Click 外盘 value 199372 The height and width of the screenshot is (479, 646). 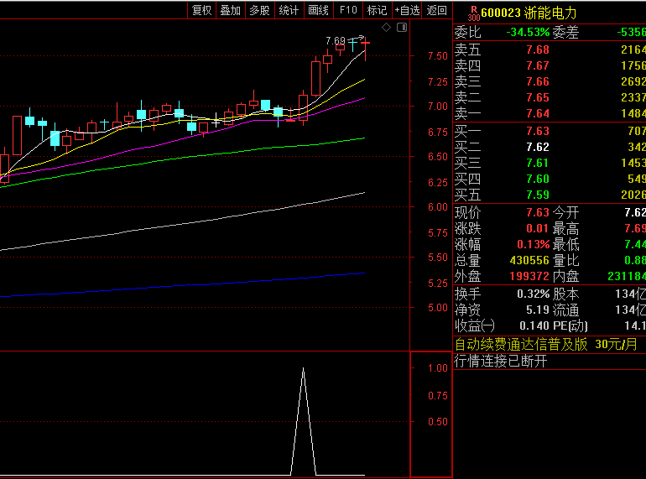coord(529,276)
